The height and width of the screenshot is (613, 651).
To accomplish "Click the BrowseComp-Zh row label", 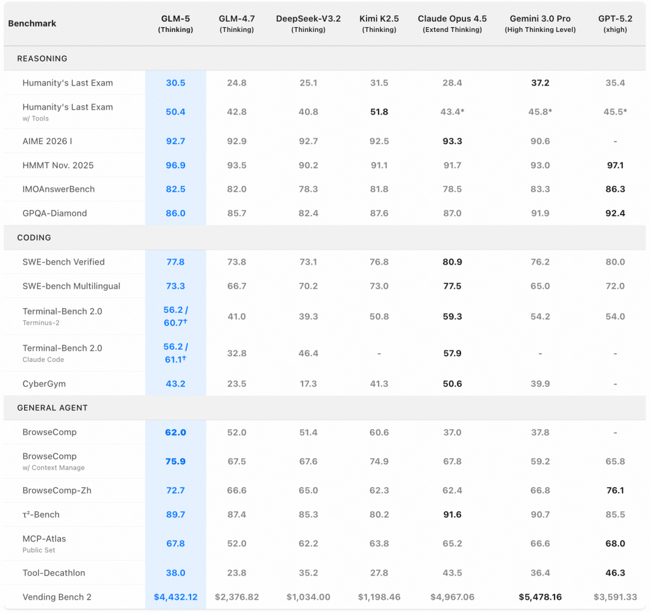I will click(x=57, y=490).
